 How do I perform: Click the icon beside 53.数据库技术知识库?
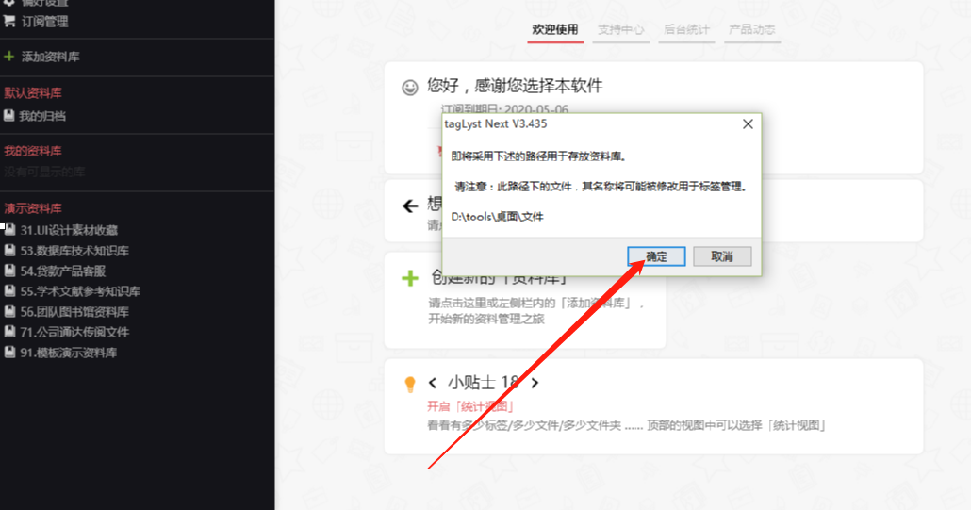coord(10,250)
